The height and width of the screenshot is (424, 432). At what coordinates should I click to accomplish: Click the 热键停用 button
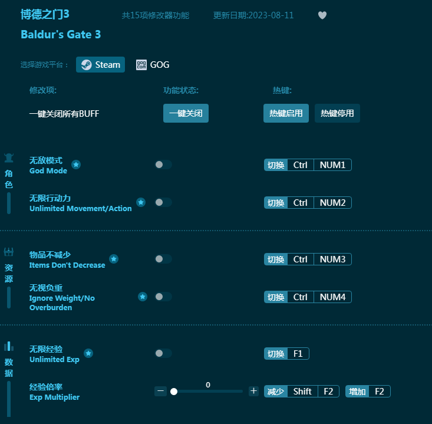337,113
